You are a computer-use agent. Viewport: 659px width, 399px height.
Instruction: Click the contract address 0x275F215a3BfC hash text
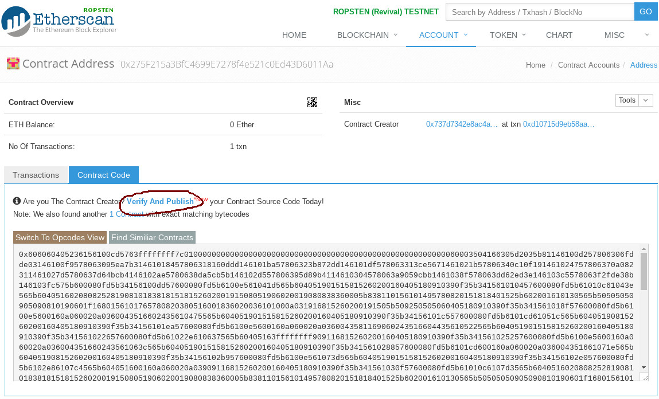click(227, 64)
